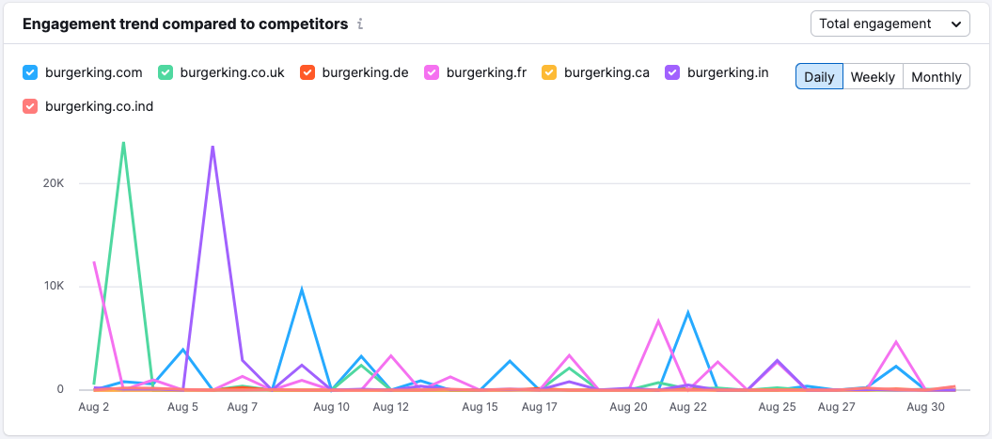Image resolution: width=992 pixels, height=439 pixels.
Task: Click the info icon beside chart title
Action: [360, 24]
